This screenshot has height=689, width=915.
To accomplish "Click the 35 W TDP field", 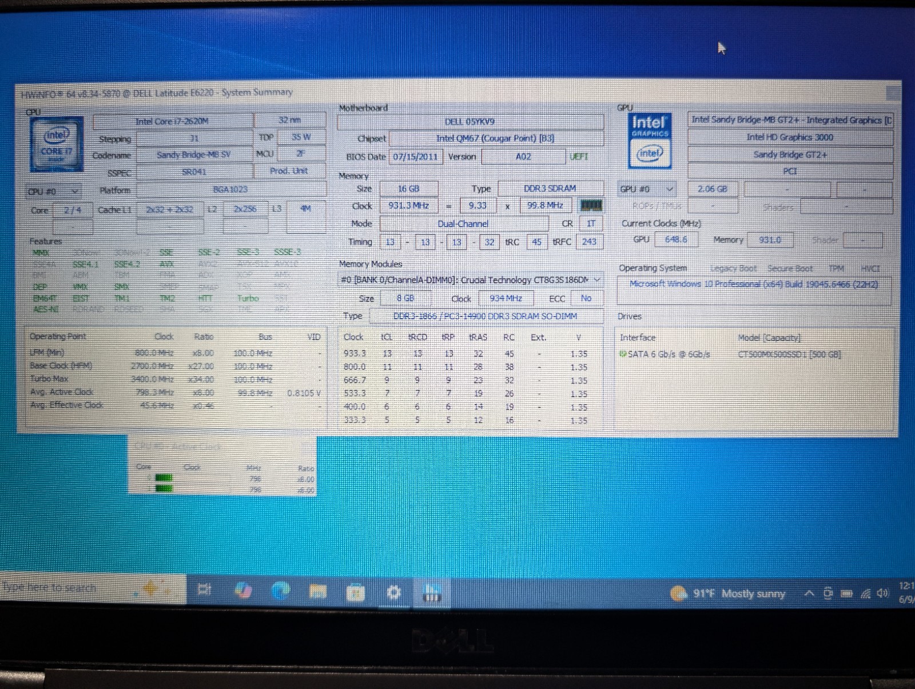I will coord(301,137).
